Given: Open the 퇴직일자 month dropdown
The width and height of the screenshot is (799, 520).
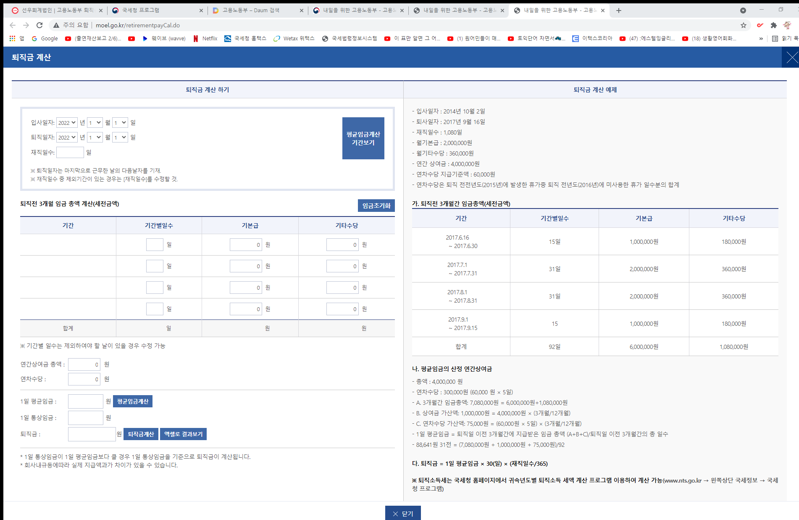Looking at the screenshot, I should point(95,137).
